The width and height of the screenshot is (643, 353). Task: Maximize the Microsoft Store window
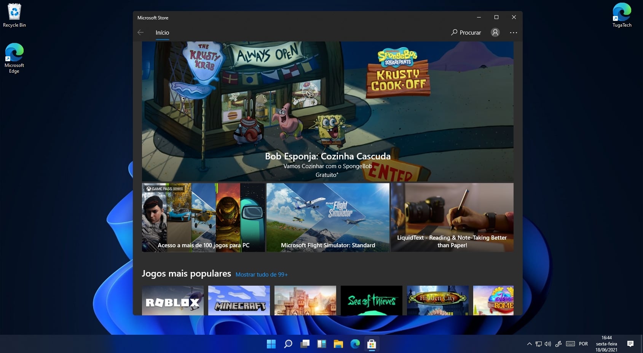pyautogui.click(x=496, y=17)
